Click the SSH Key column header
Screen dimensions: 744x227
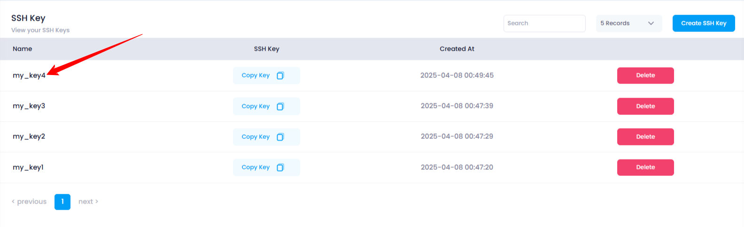pyautogui.click(x=267, y=49)
